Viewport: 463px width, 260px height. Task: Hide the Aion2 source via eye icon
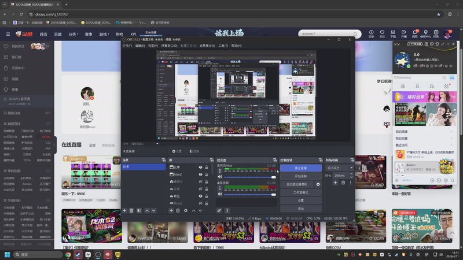tap(201, 174)
